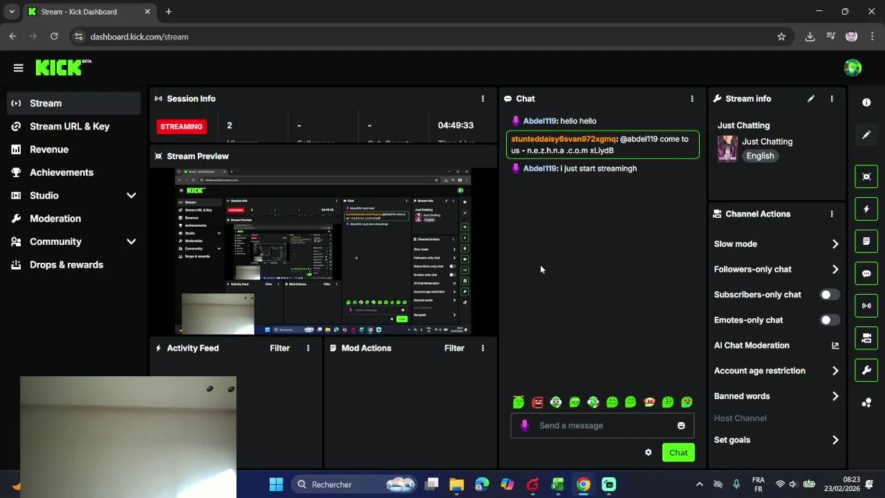Open Achievements page

[x=73, y=172]
